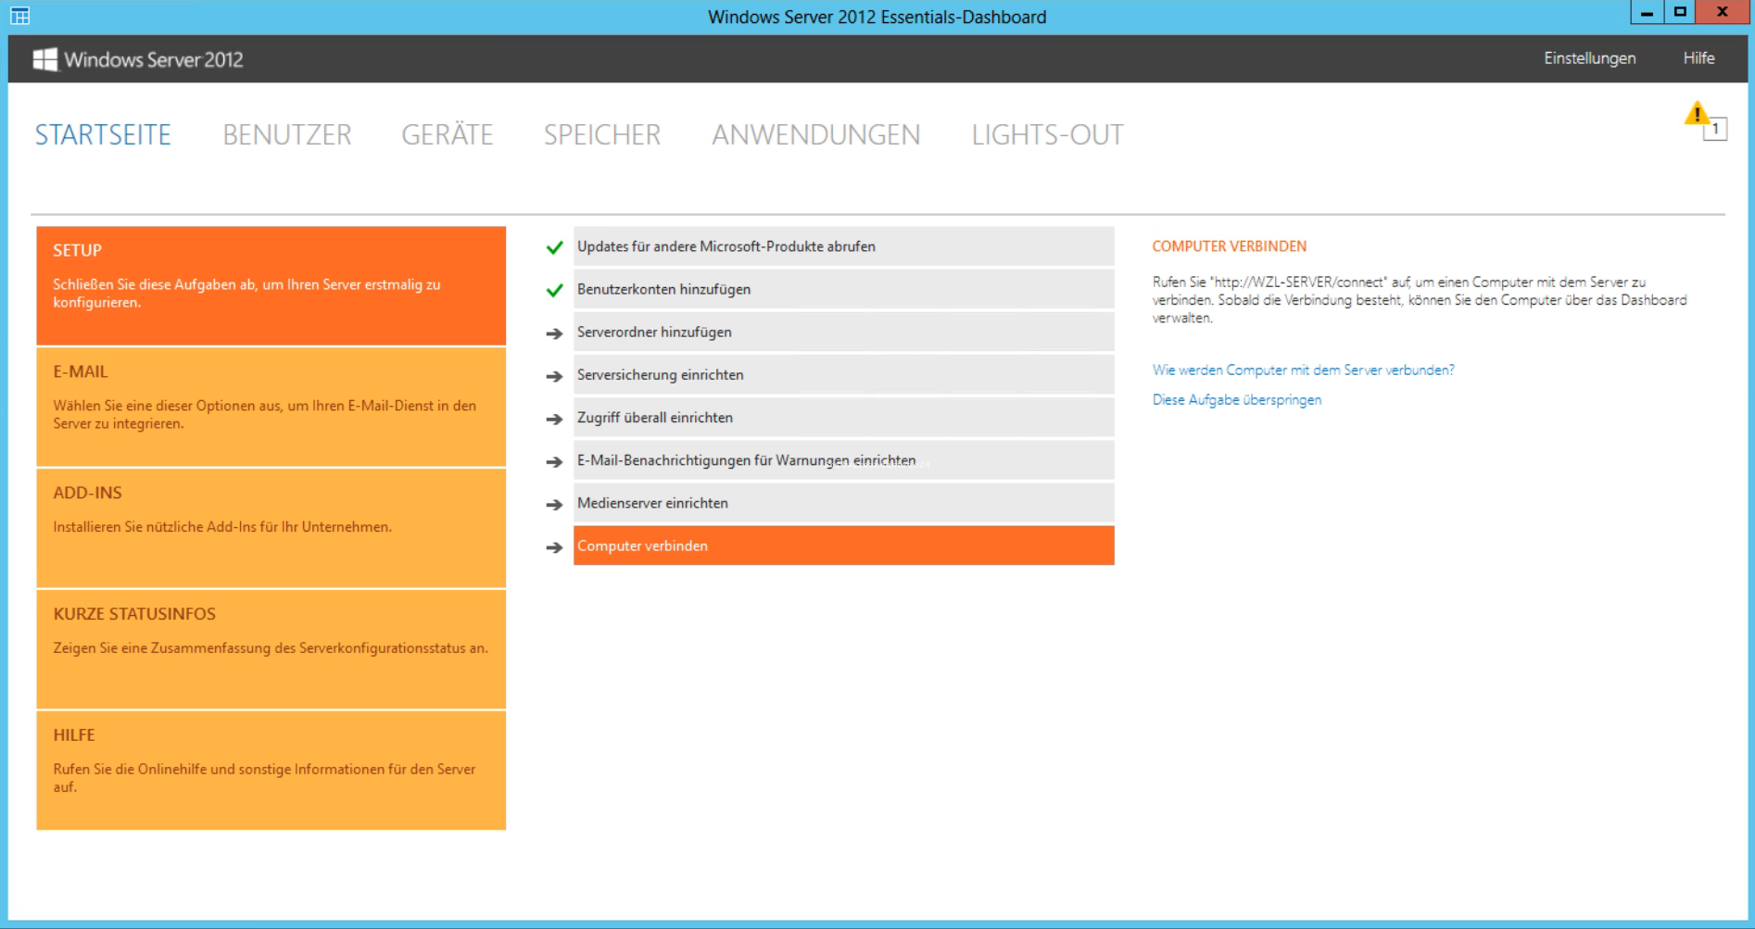Select the E-MAIL category tile
The image size is (1755, 929).
coord(271,407)
